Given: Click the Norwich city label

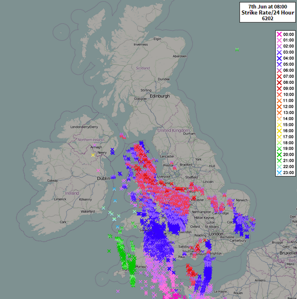Looking at the screenshot, I should click(242, 200).
